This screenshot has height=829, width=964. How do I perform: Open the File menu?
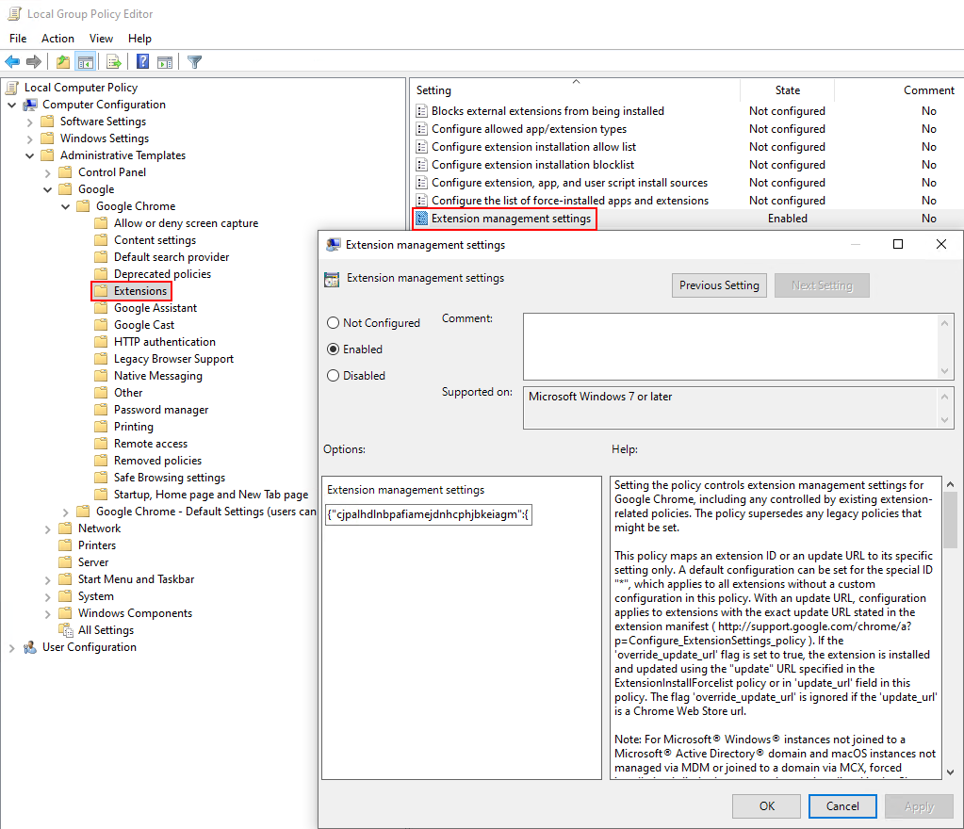coord(18,38)
